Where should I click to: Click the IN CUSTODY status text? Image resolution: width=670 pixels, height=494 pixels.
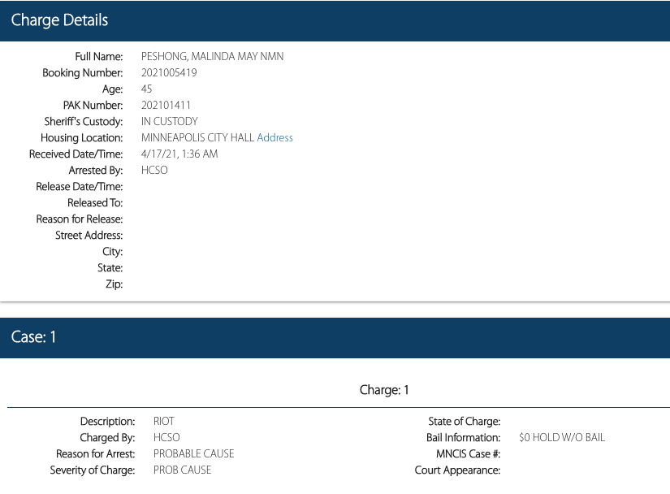(169, 122)
